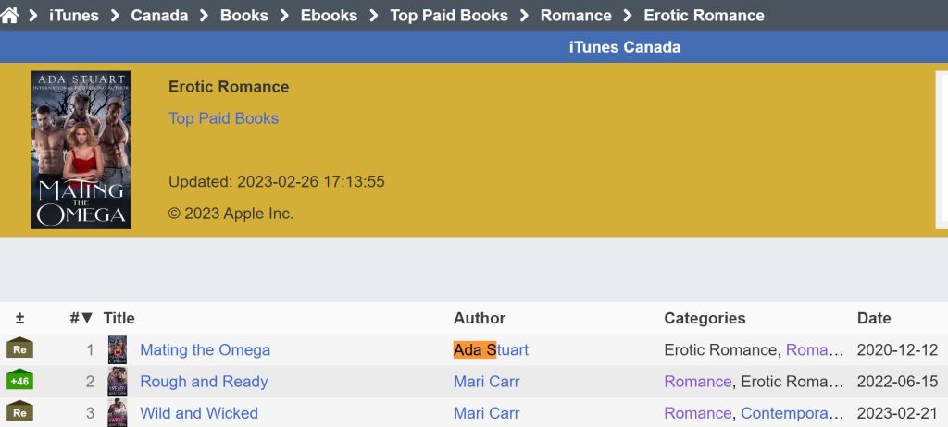Open the Mating the Omega title link

(205, 350)
